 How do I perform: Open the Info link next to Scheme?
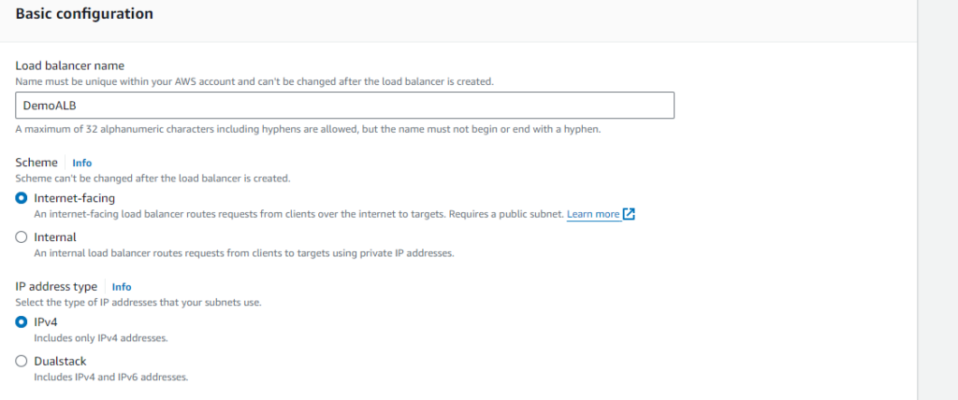click(x=82, y=163)
